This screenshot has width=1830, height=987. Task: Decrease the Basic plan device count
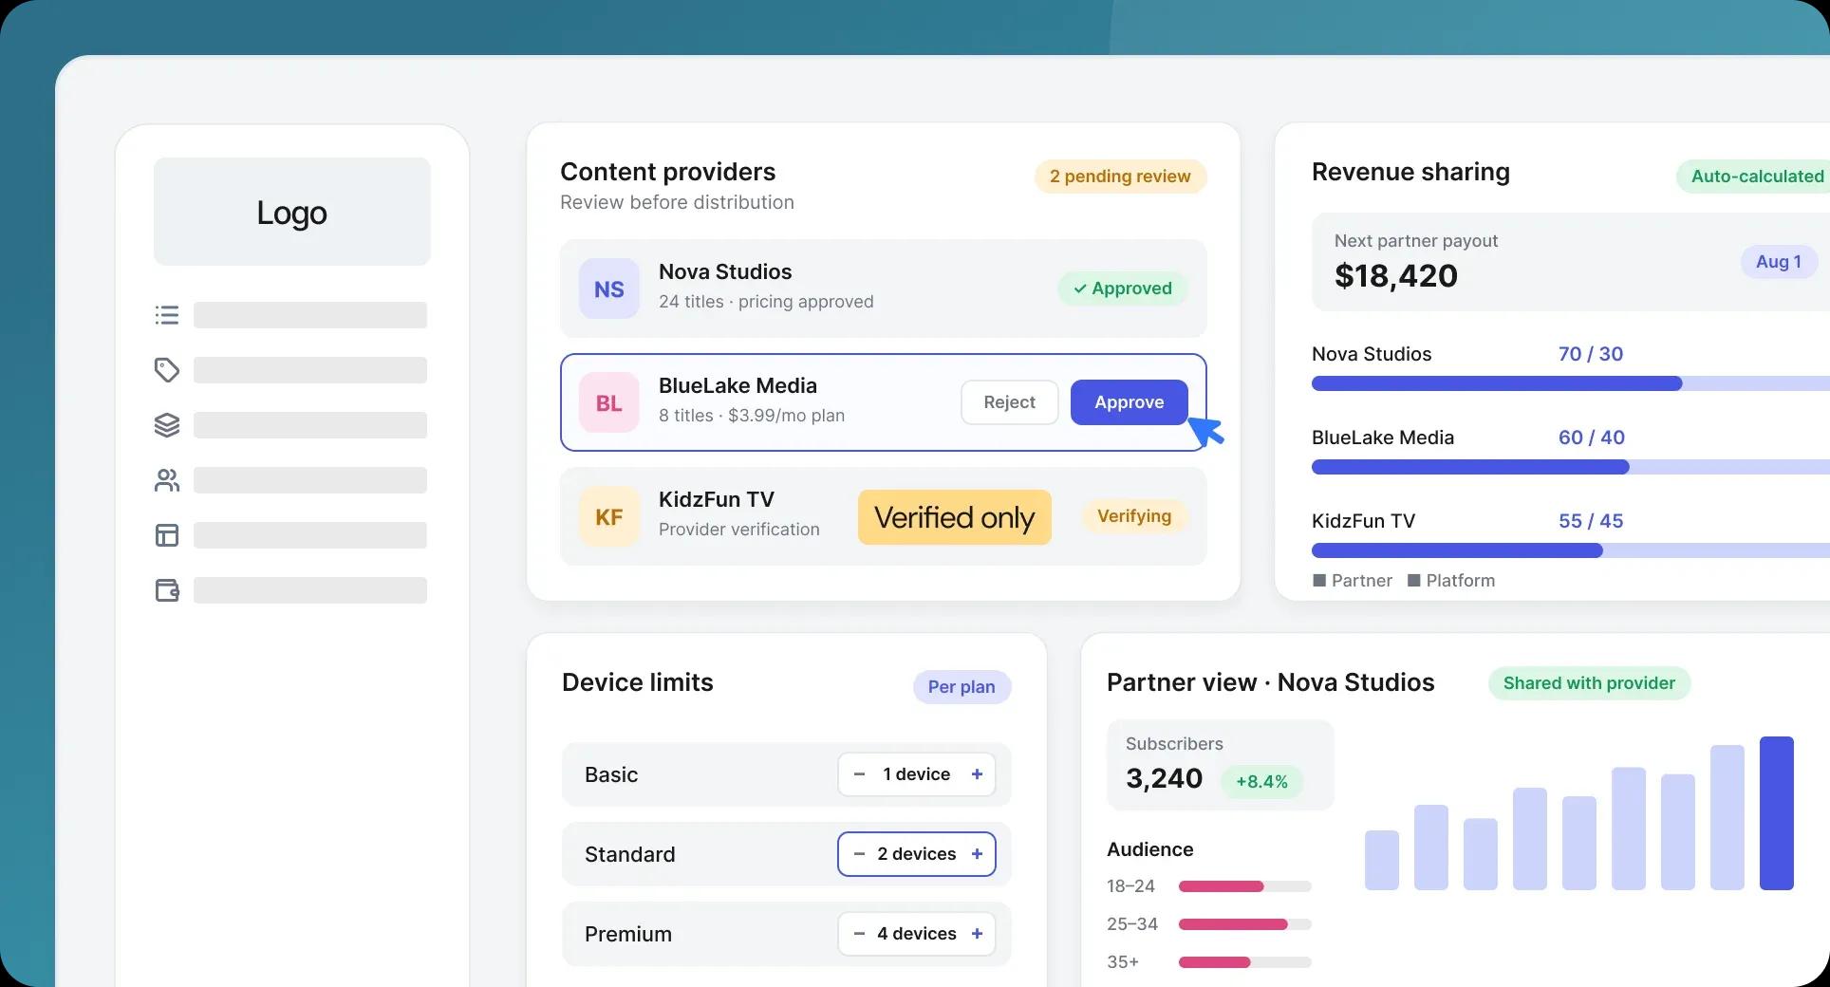tap(859, 774)
